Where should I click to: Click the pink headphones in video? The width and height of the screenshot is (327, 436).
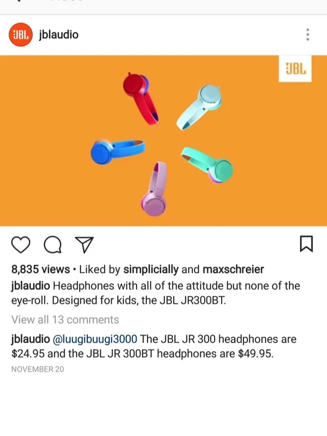[x=154, y=189]
